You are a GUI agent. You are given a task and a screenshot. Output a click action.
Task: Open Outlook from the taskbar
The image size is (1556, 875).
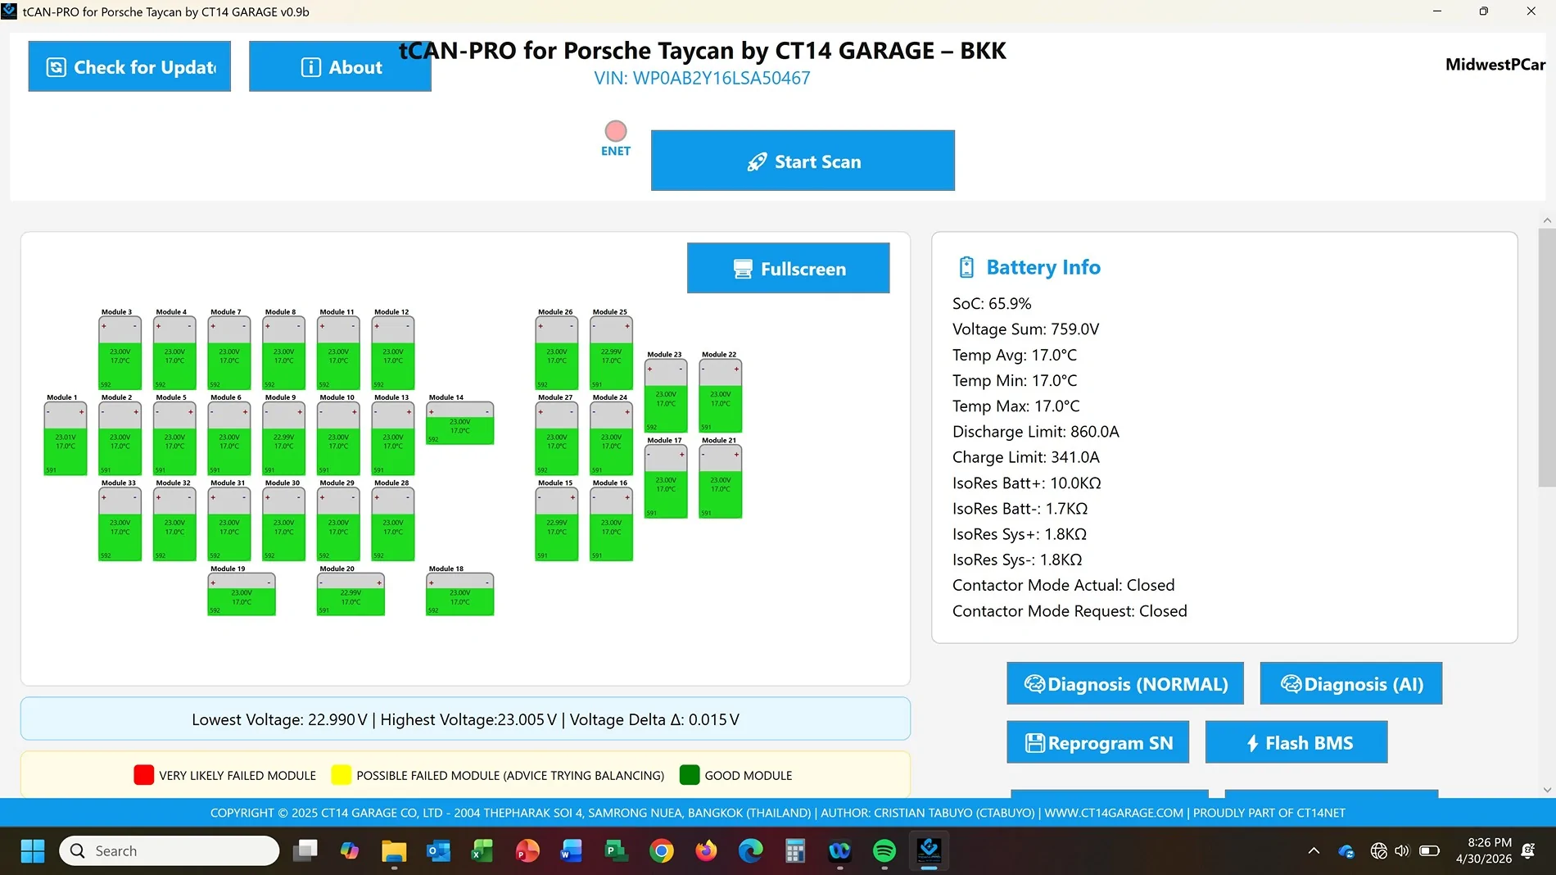pyautogui.click(x=438, y=851)
